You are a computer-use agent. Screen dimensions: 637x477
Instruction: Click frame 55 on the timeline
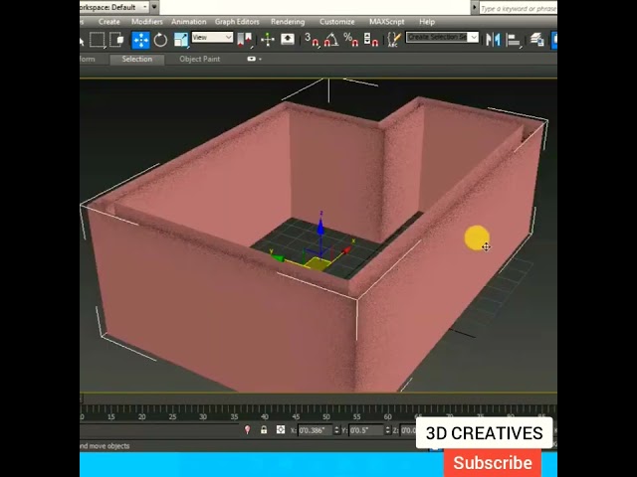click(356, 417)
